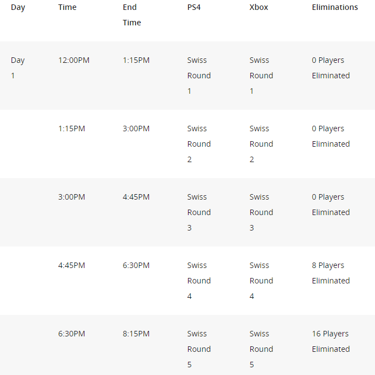Click the 8:15PM end time cell

[136, 334]
